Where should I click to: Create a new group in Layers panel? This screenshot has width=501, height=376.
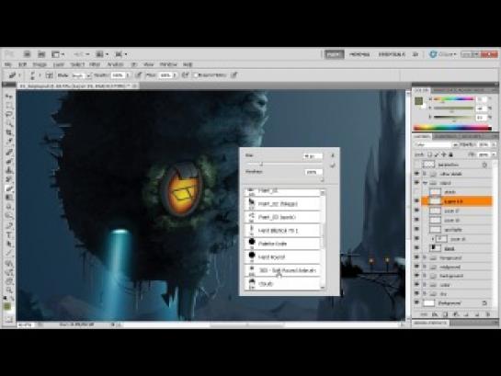click(466, 314)
